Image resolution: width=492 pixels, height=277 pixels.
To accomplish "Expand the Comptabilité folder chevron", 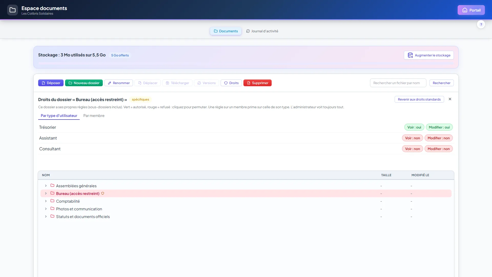I will (46, 201).
